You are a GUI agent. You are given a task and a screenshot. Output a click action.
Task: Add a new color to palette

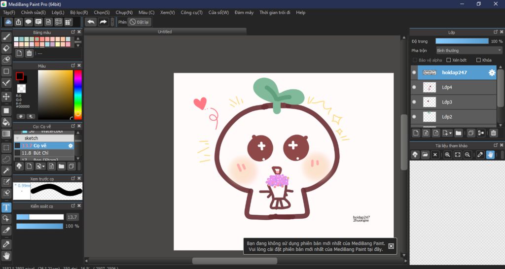[x=19, y=53]
